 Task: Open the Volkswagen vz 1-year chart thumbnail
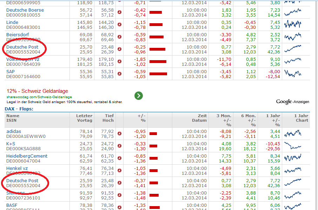293,61
